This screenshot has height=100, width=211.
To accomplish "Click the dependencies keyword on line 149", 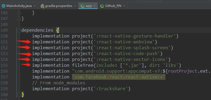I will (x=37, y=30).
